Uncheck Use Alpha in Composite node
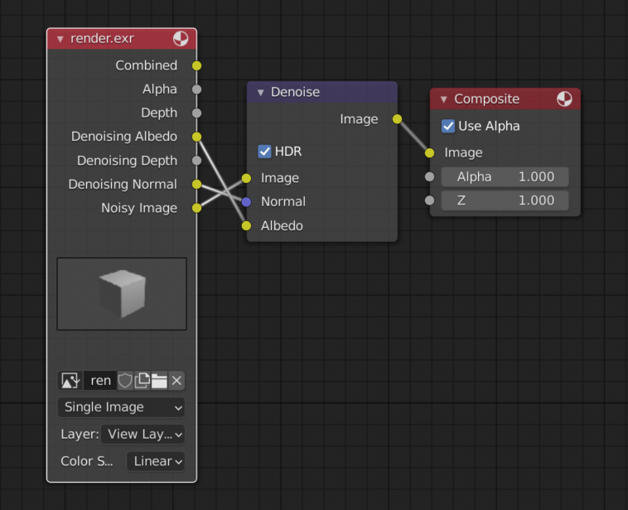 point(448,126)
